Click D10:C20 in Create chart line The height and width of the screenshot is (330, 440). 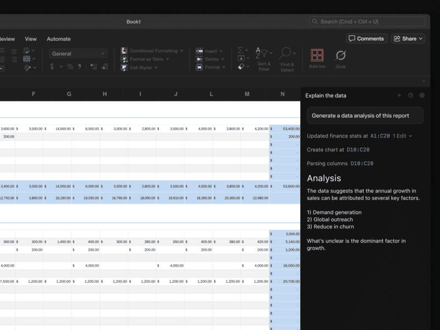[x=358, y=150]
